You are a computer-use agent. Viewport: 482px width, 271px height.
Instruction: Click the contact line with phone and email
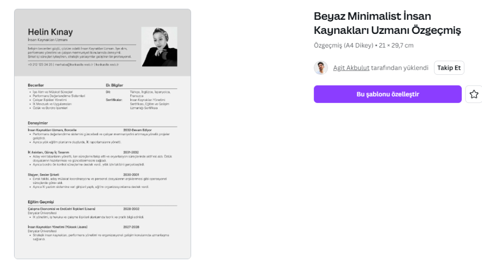pyautogui.click(x=73, y=64)
